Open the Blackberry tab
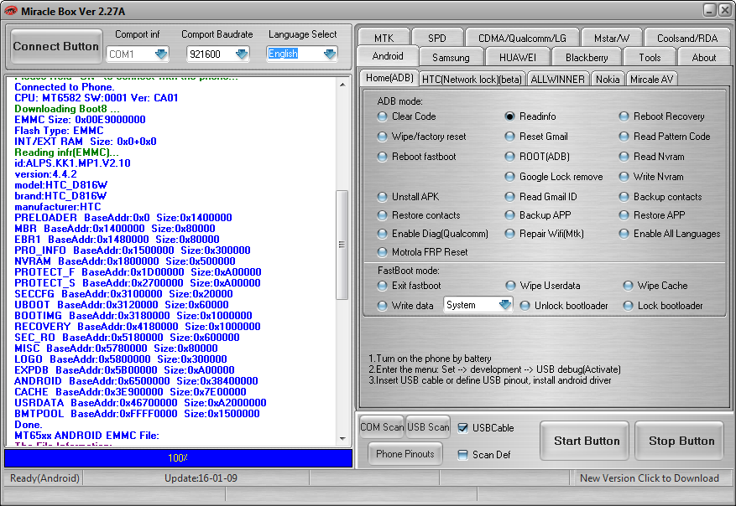The image size is (736, 506). [587, 58]
